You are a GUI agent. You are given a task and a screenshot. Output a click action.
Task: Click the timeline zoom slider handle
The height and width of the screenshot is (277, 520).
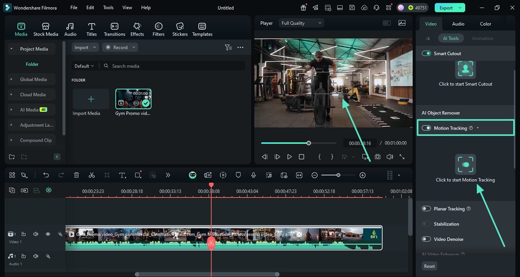338,175
